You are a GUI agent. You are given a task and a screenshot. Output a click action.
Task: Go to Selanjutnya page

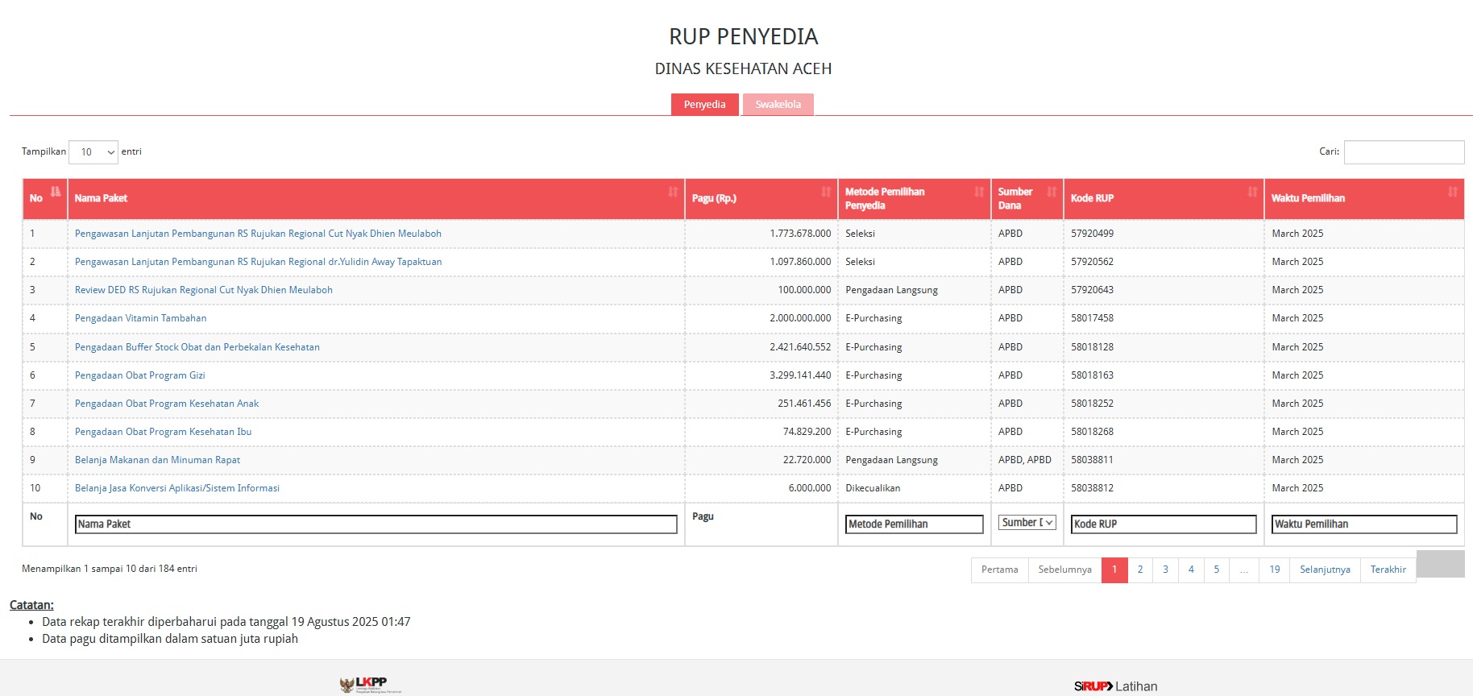1325,570
